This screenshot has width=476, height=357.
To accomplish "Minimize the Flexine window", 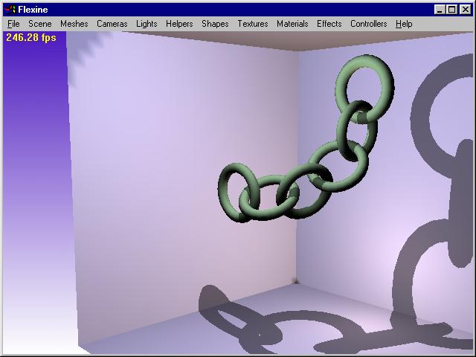I will click(x=440, y=10).
